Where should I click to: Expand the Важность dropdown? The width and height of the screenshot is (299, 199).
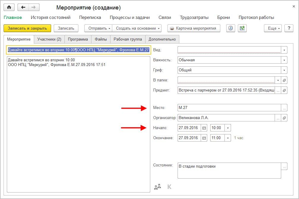tap(284, 60)
